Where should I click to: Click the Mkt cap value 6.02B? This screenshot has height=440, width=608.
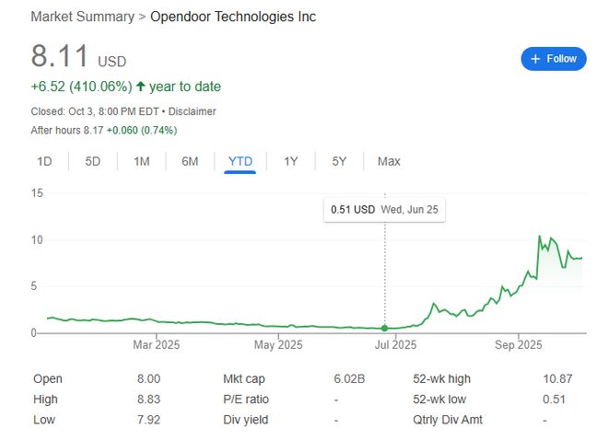pos(349,379)
